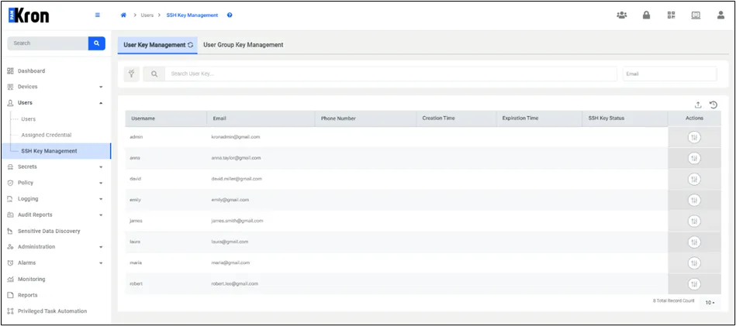Click the filter icon beside search

(131, 74)
